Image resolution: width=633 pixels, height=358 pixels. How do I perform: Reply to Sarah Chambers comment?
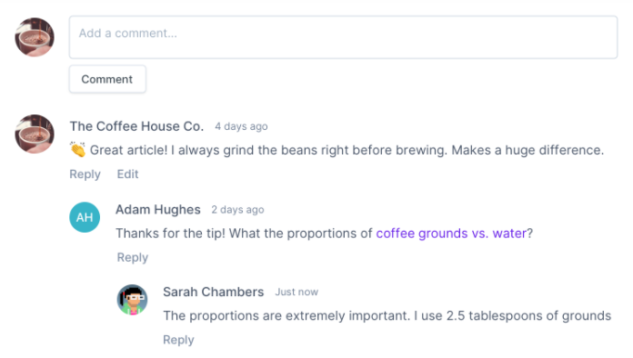point(178,340)
